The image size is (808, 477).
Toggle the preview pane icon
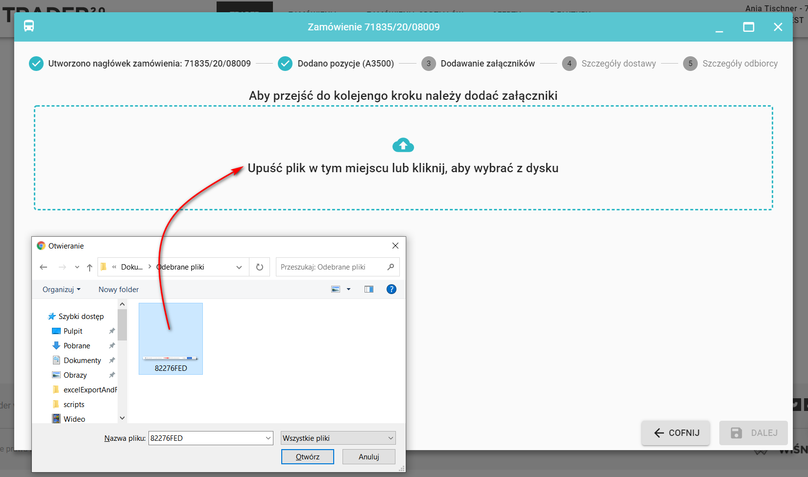point(369,289)
